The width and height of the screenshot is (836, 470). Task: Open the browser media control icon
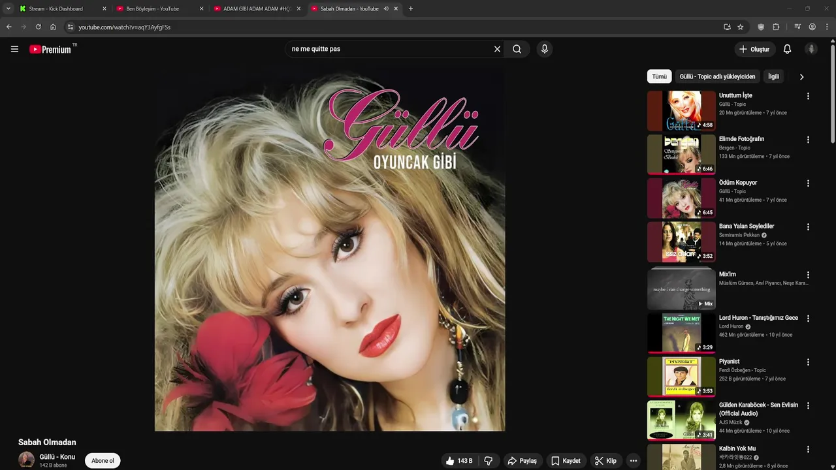point(797,27)
